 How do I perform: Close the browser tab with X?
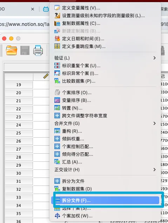point(33,9)
